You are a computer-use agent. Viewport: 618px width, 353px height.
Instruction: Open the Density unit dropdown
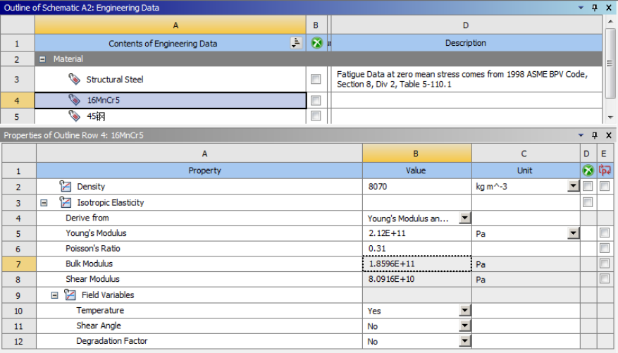(574, 186)
